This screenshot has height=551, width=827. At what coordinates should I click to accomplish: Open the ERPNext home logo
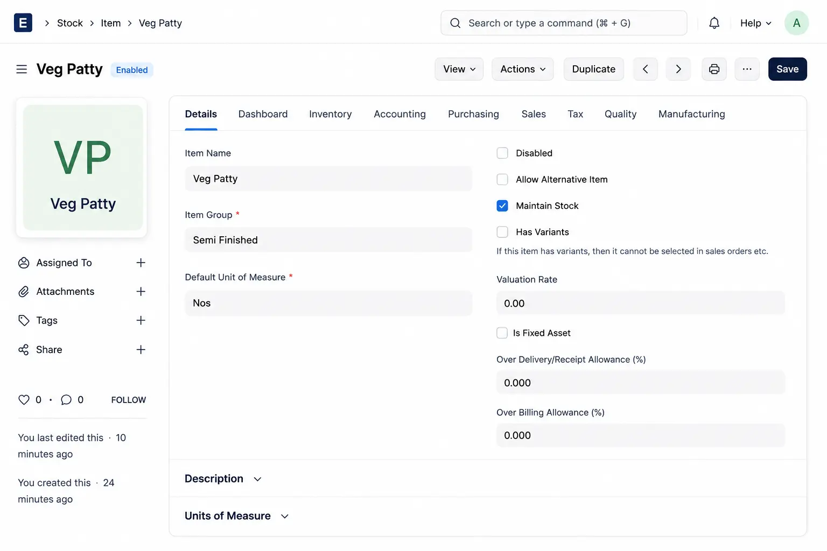tap(23, 23)
